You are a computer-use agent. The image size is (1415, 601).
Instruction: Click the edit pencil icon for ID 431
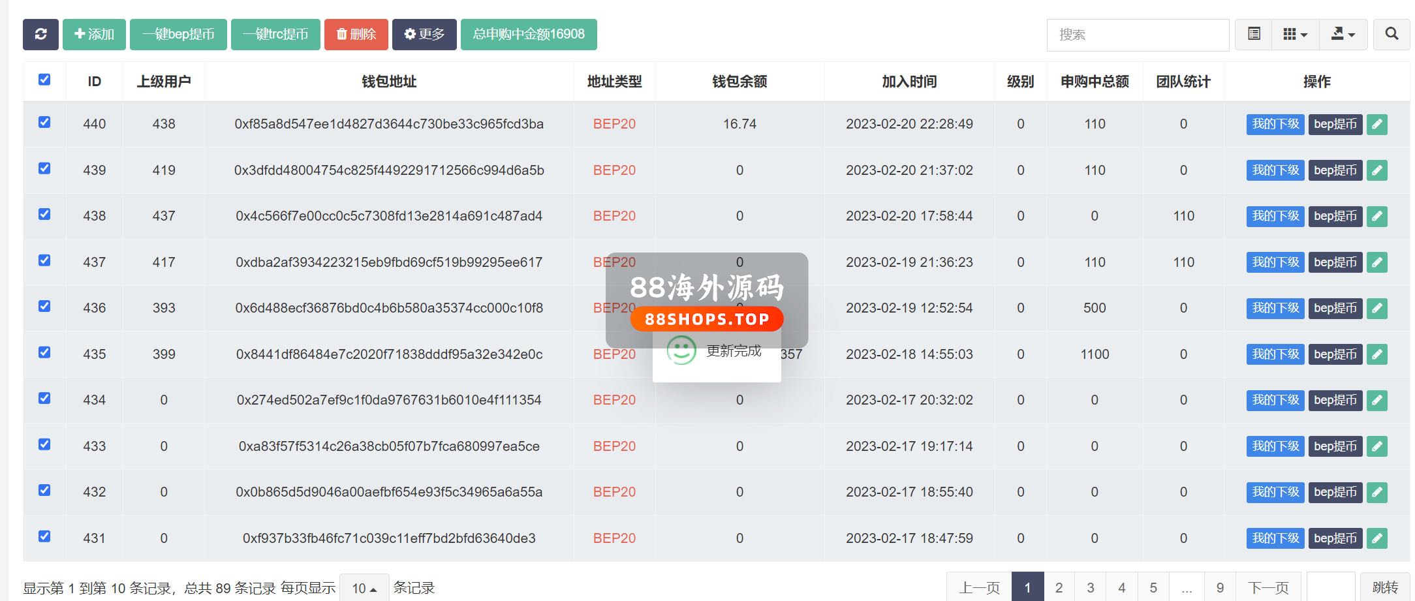(1376, 538)
